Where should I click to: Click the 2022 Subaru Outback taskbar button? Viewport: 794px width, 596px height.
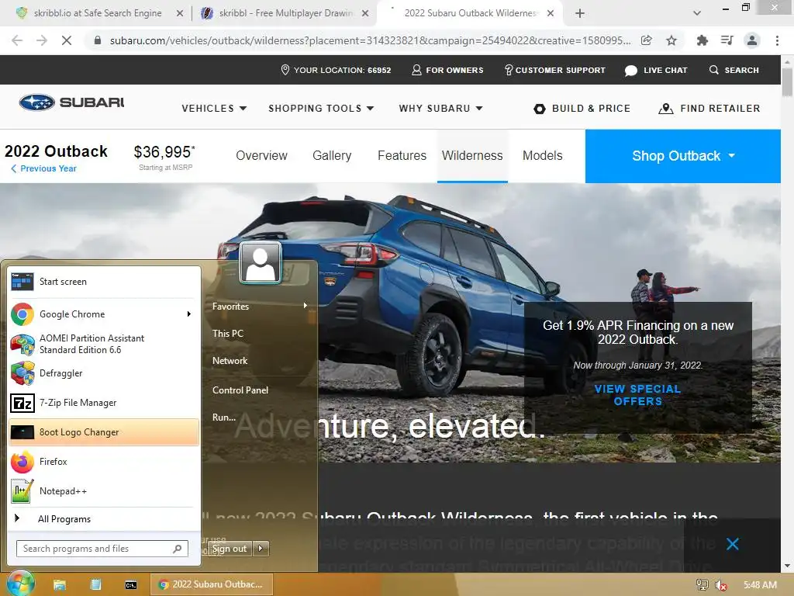(x=212, y=584)
